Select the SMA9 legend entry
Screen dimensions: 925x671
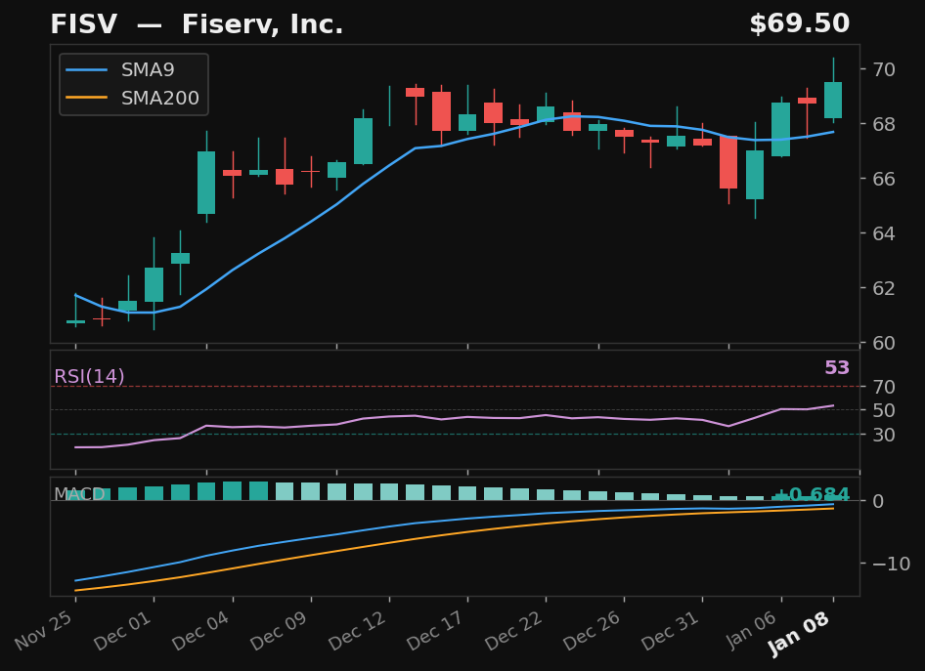(120, 70)
